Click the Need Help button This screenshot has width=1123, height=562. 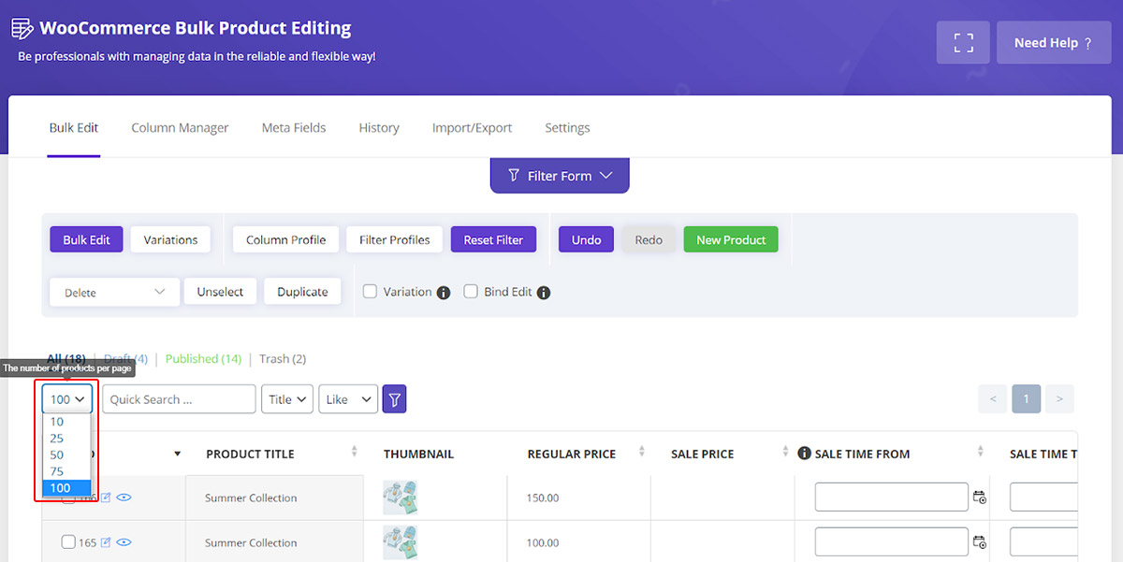tap(1054, 43)
